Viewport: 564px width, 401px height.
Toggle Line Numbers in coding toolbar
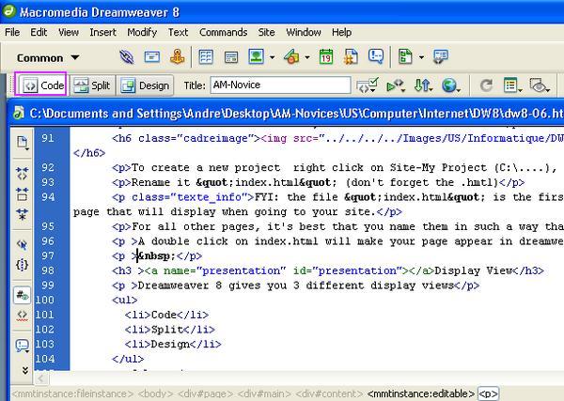pos(22,296)
